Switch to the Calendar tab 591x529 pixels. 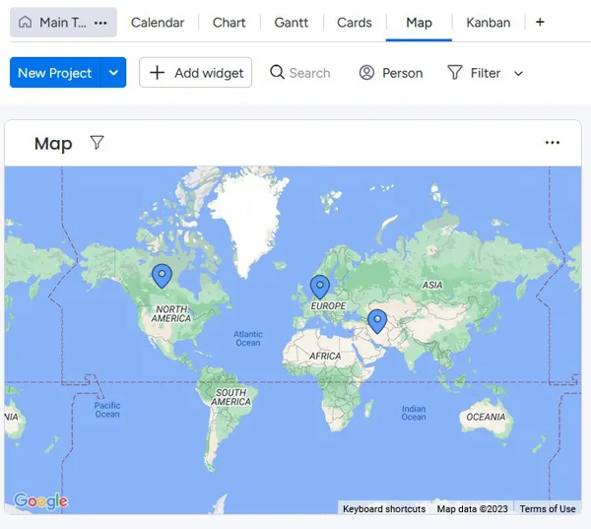click(x=158, y=23)
